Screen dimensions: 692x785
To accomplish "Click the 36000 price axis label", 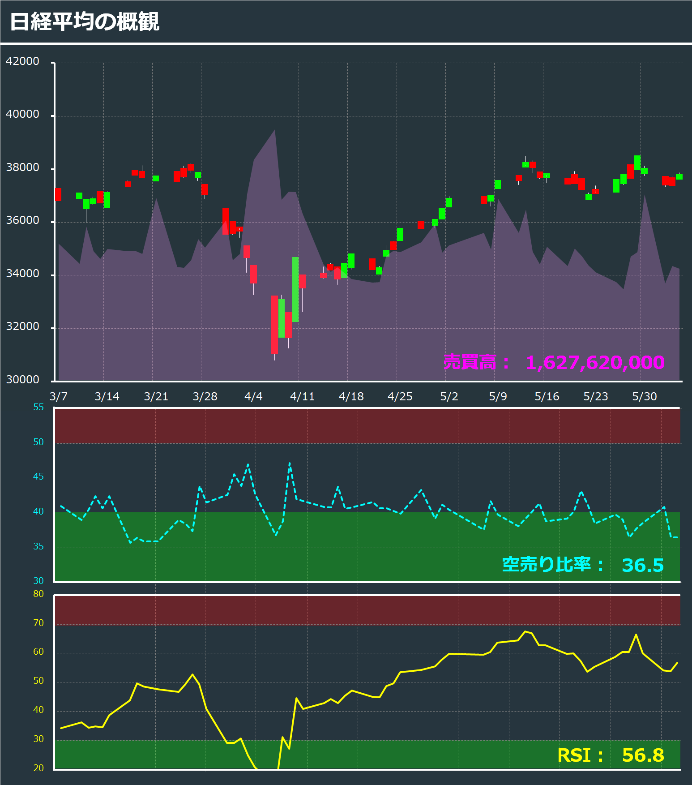I will (22, 220).
